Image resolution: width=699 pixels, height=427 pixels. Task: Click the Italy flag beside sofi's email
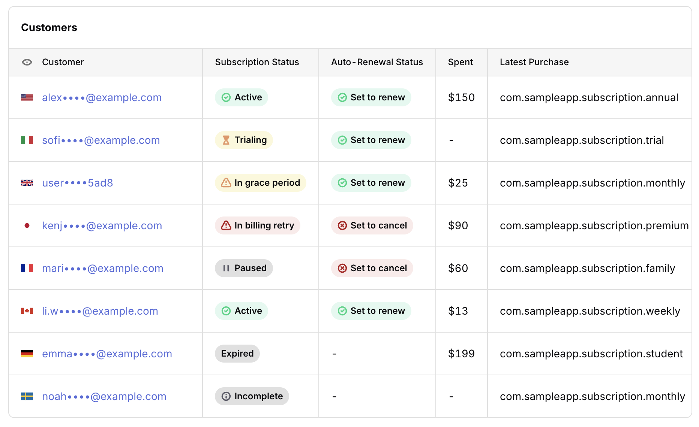coord(27,140)
